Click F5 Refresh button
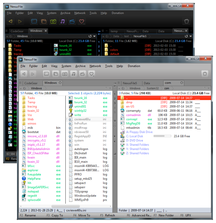 (x=107, y=215)
